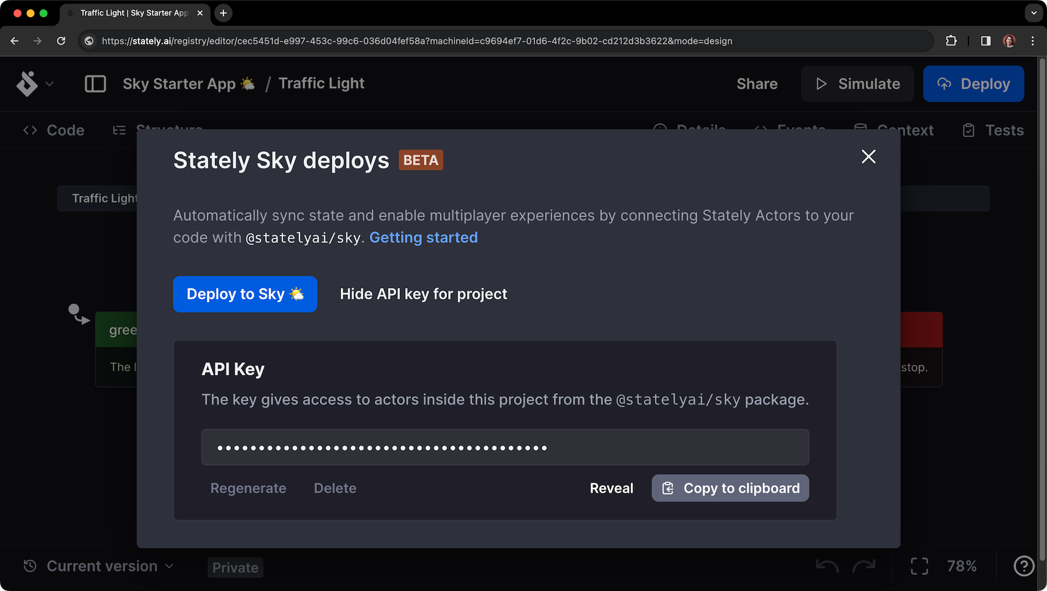Click the Simulate playback icon
Screen dimensions: 1047x591
pos(822,83)
